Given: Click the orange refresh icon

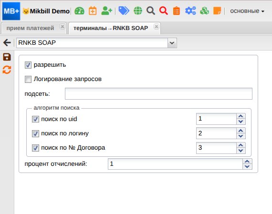Looking at the screenshot, I should point(7,70).
